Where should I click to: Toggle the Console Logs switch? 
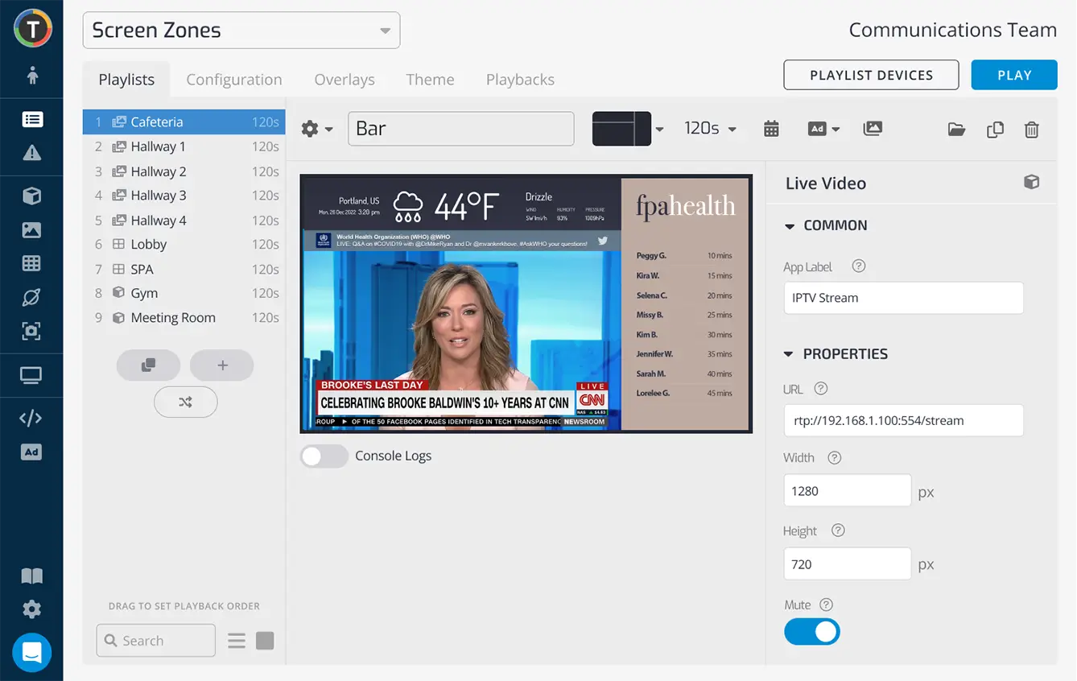pyautogui.click(x=324, y=456)
